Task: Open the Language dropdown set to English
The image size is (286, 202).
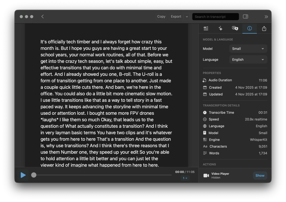Action: pyautogui.click(x=248, y=60)
